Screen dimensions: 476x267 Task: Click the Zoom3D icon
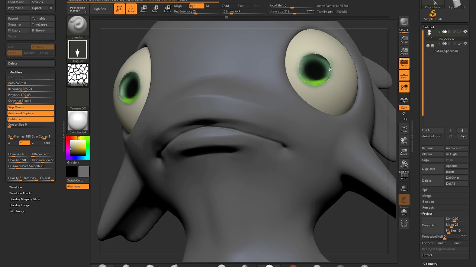click(x=404, y=152)
